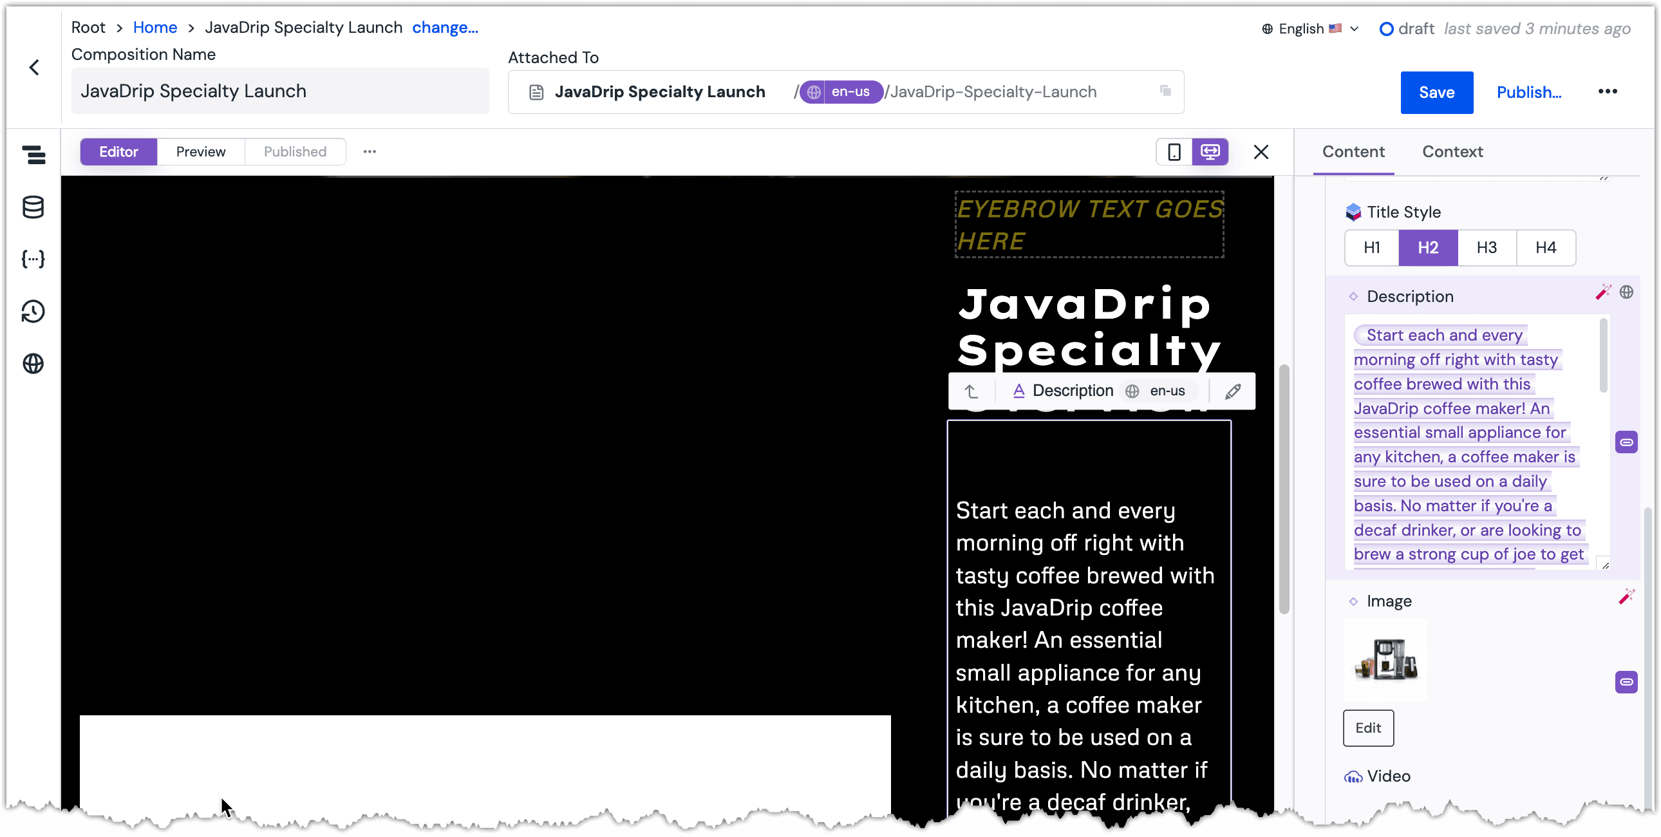Click the coffee maker thumbnail image
Viewport: 1661px width, 837px height.
click(x=1385, y=660)
